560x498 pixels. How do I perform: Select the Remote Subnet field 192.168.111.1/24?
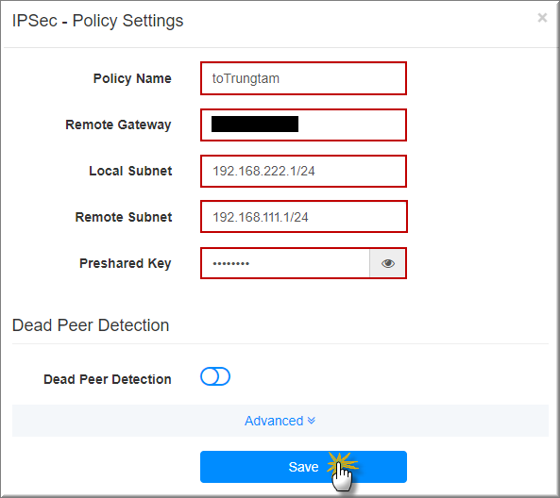303,217
